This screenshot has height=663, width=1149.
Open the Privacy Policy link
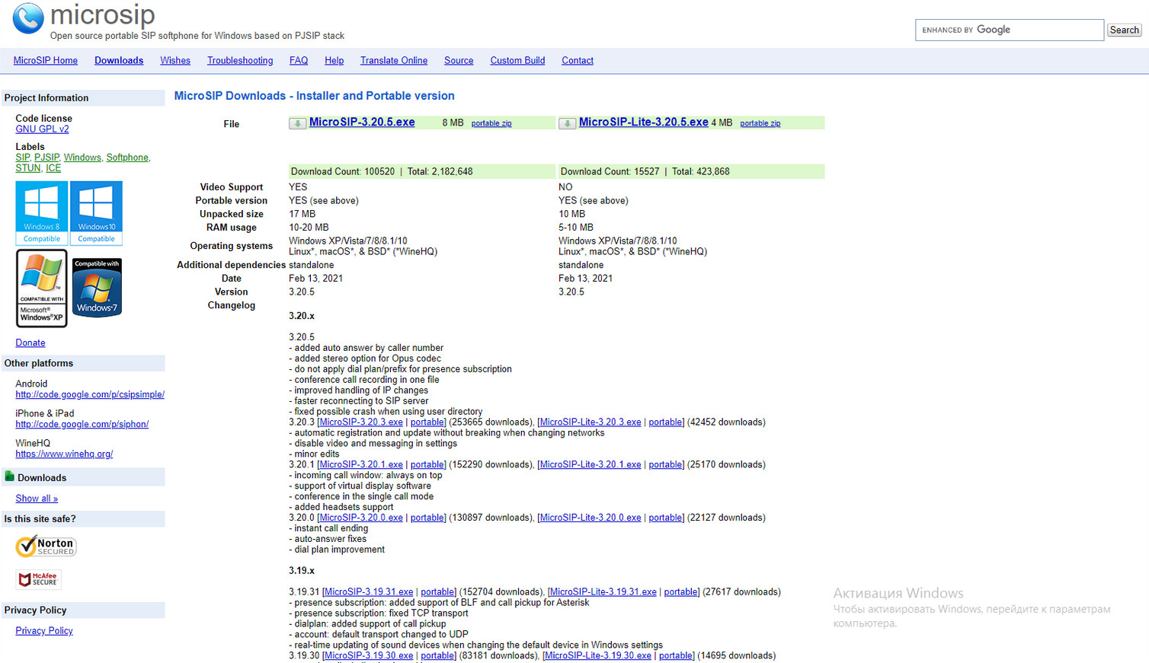point(44,631)
